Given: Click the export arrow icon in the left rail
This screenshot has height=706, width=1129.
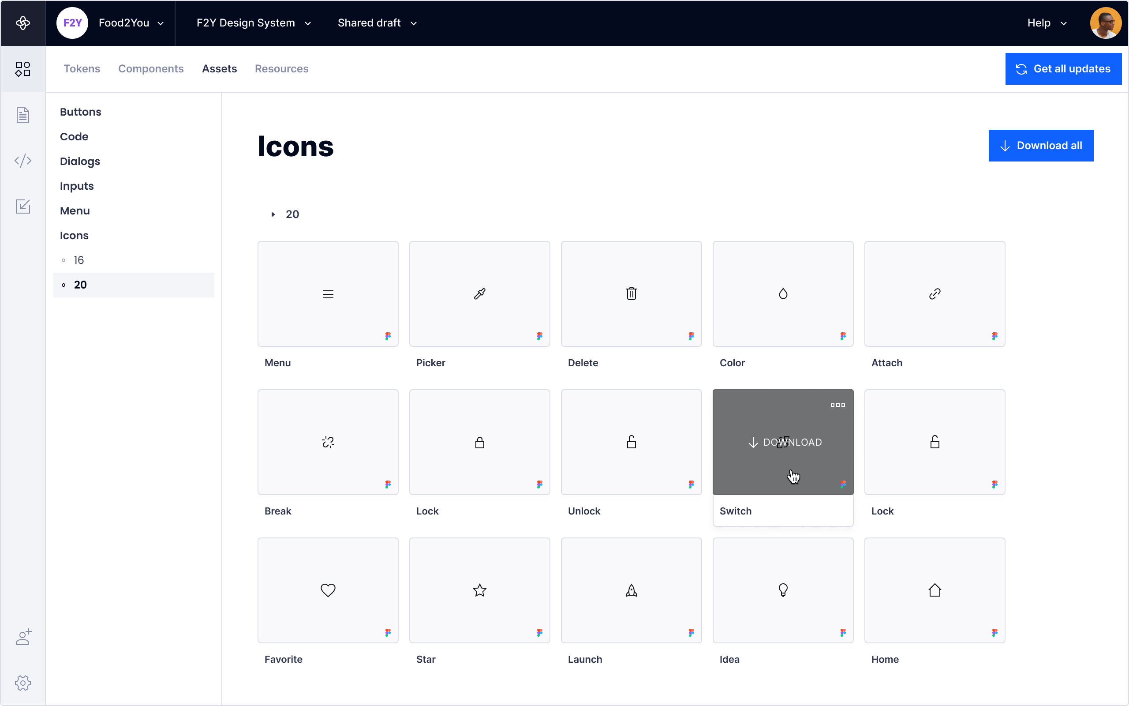Looking at the screenshot, I should [22, 206].
